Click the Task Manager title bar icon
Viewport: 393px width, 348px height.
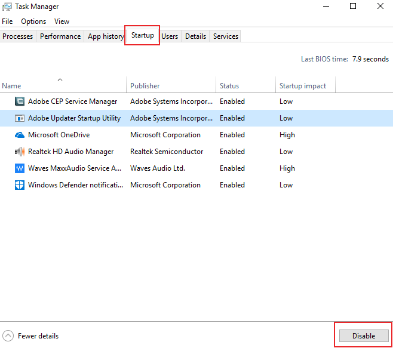(x=7, y=7)
